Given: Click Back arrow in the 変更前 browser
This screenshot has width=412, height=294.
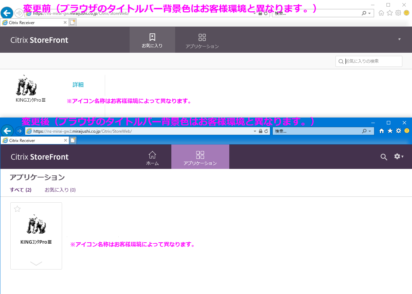Looking at the screenshot, I should point(7,13).
